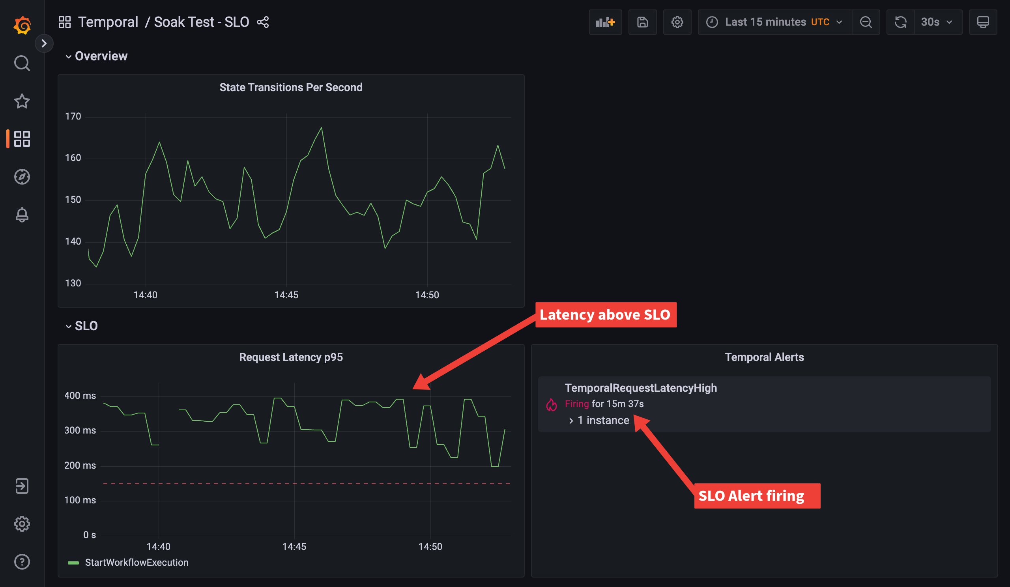Refresh the dashboard
This screenshot has width=1010, height=587.
901,22
